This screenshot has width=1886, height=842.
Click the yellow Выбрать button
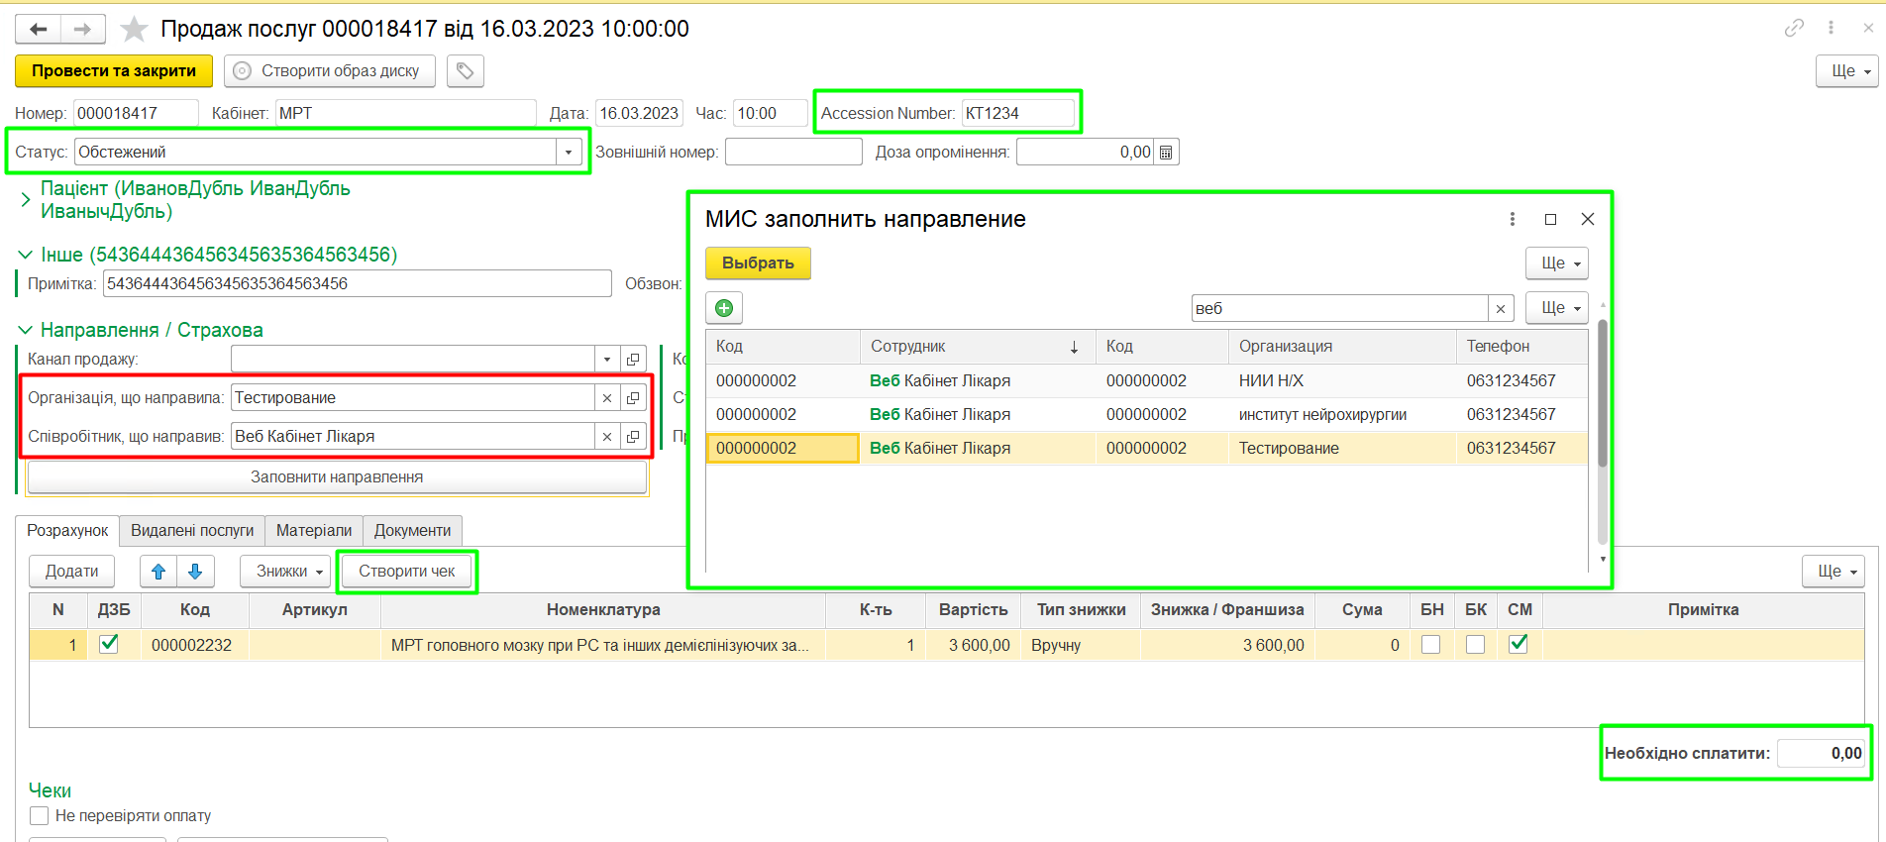758,263
